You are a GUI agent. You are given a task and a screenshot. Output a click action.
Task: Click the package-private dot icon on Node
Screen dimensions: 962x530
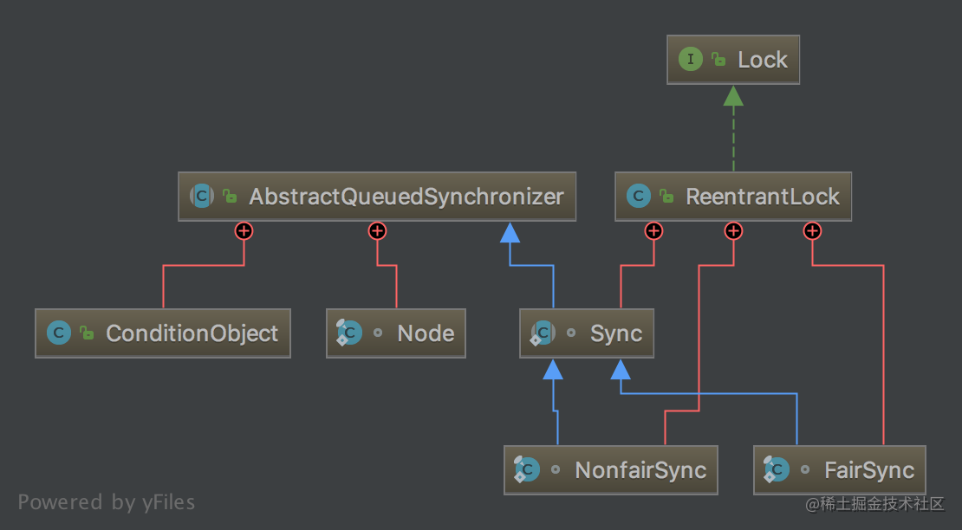pos(378,333)
